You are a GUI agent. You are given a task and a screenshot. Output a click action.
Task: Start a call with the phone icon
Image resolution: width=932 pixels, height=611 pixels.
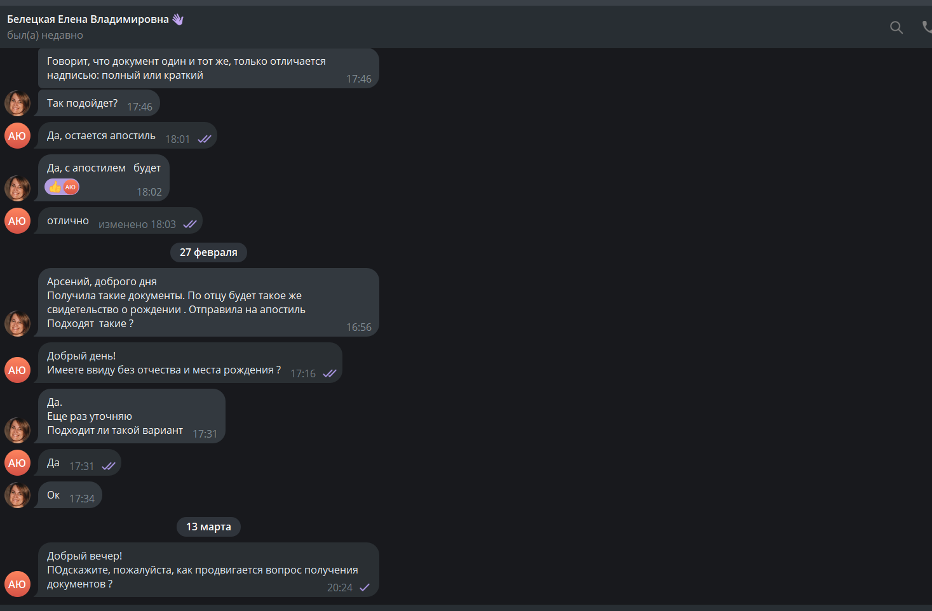(927, 27)
